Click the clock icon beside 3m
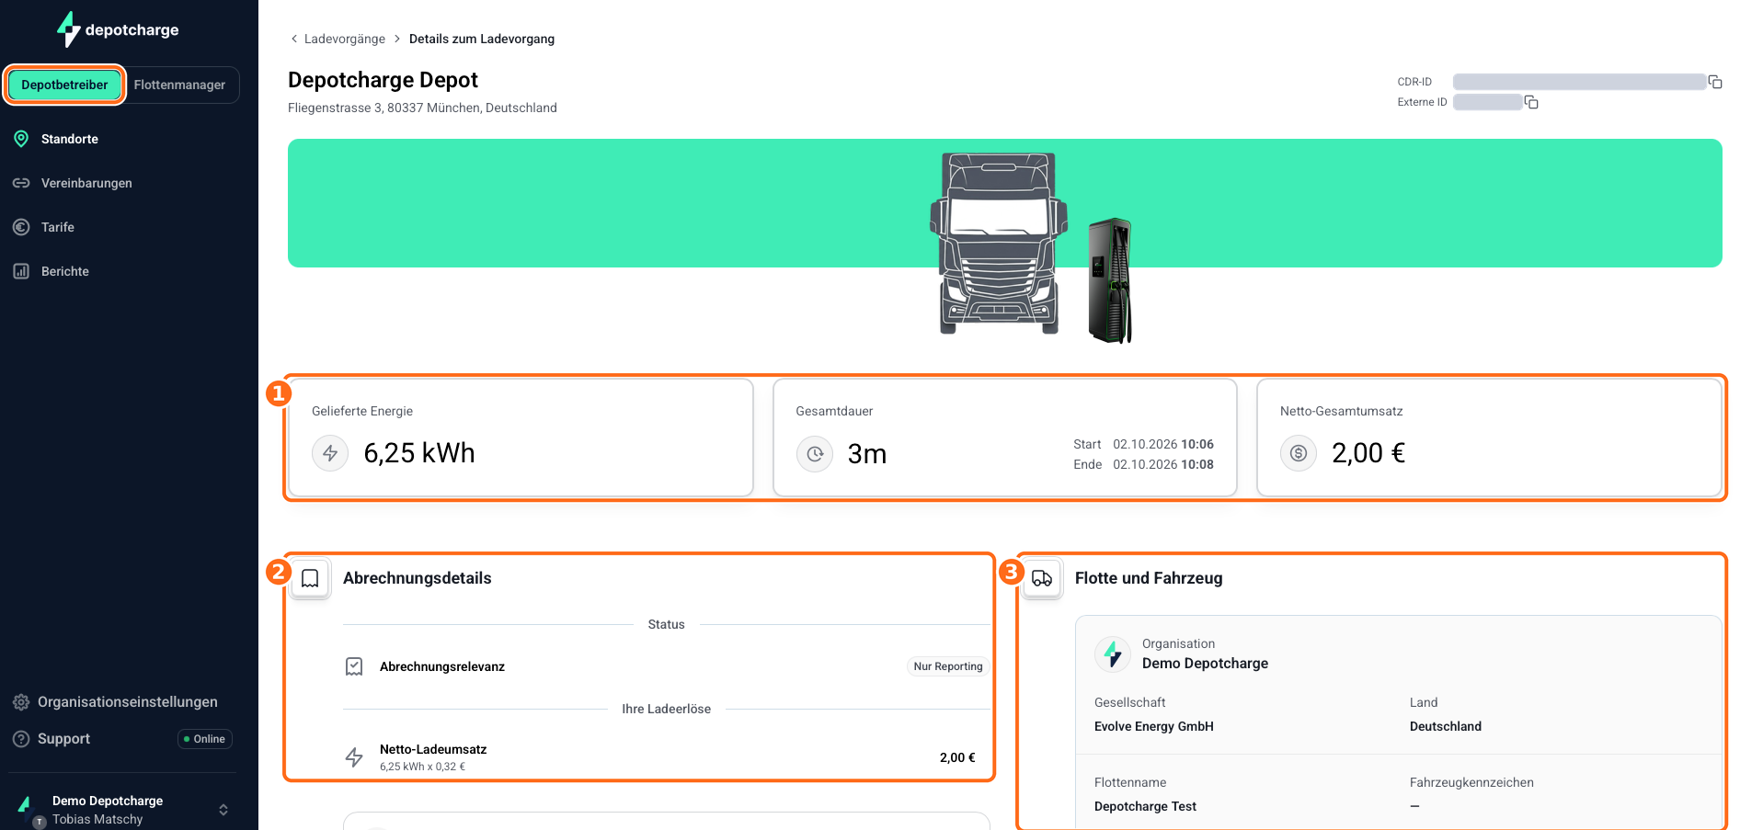This screenshot has width=1740, height=830. 815,454
